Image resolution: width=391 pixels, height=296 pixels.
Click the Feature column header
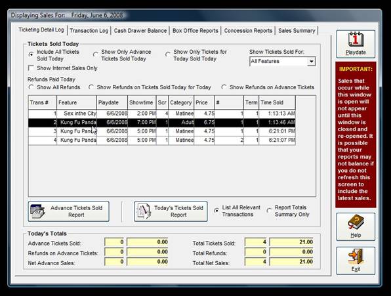77,102
